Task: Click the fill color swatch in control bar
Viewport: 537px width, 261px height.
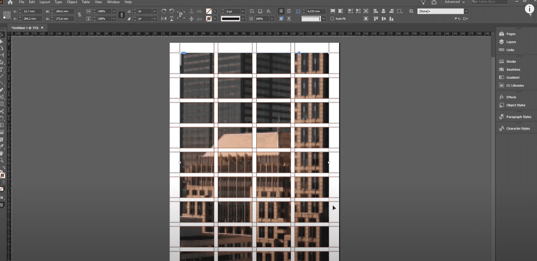Action: click(x=208, y=11)
